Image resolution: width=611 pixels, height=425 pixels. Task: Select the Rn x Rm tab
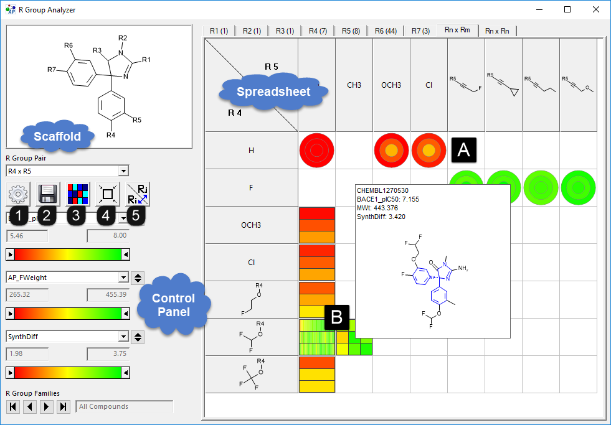(x=457, y=30)
